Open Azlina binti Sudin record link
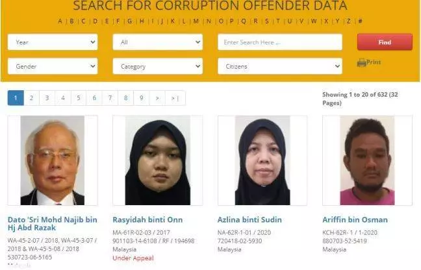421x270 pixels. coord(249,219)
